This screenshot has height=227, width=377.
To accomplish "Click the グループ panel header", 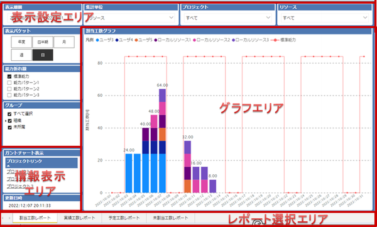I will [x=41, y=106].
